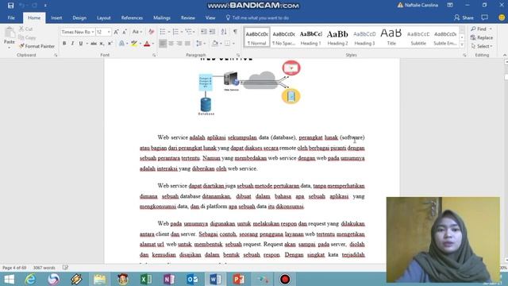Align paragraph to the right
The image size is (508, 286).
[179, 43]
